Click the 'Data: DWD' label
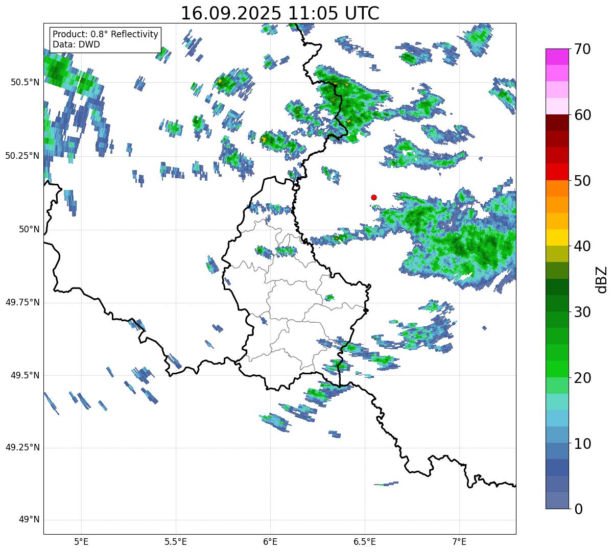Viewport: 614px width, 552px height. 76,44
